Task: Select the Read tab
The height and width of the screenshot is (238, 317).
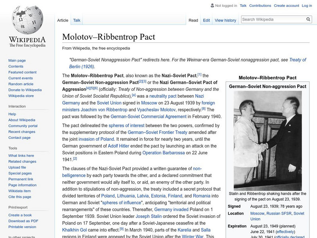Action: pyautogui.click(x=193, y=20)
